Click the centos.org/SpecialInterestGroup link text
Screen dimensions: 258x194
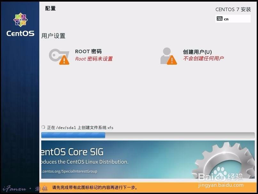(x=69, y=171)
